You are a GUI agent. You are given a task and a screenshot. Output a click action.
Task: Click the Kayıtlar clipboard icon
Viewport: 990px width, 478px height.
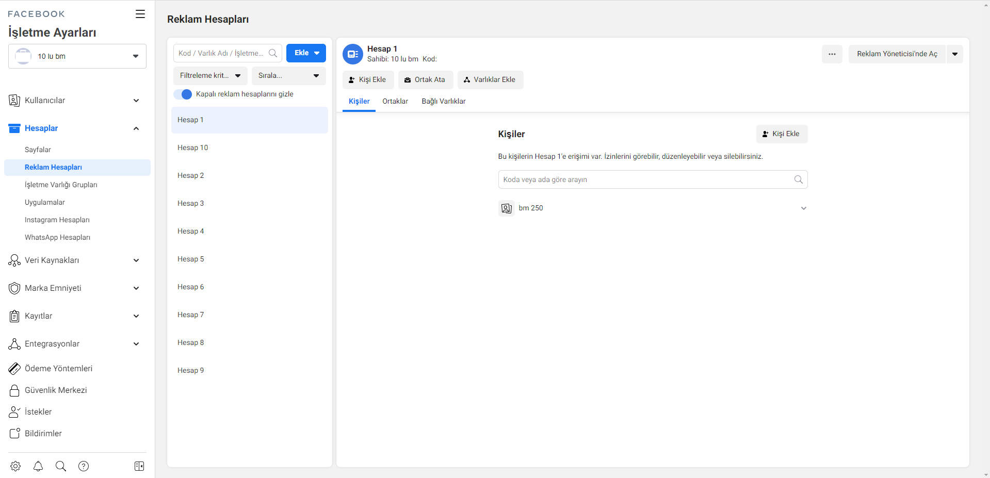14,316
